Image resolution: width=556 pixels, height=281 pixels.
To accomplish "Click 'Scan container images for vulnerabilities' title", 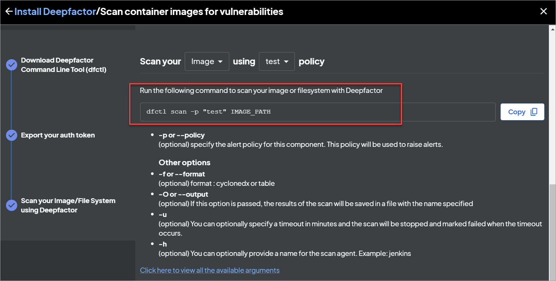I will (192, 12).
